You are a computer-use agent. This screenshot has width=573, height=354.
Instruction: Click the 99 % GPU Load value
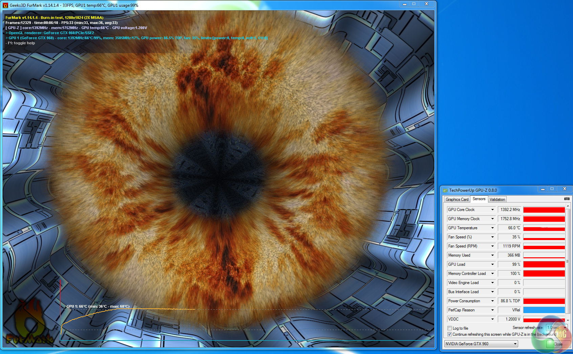510,264
